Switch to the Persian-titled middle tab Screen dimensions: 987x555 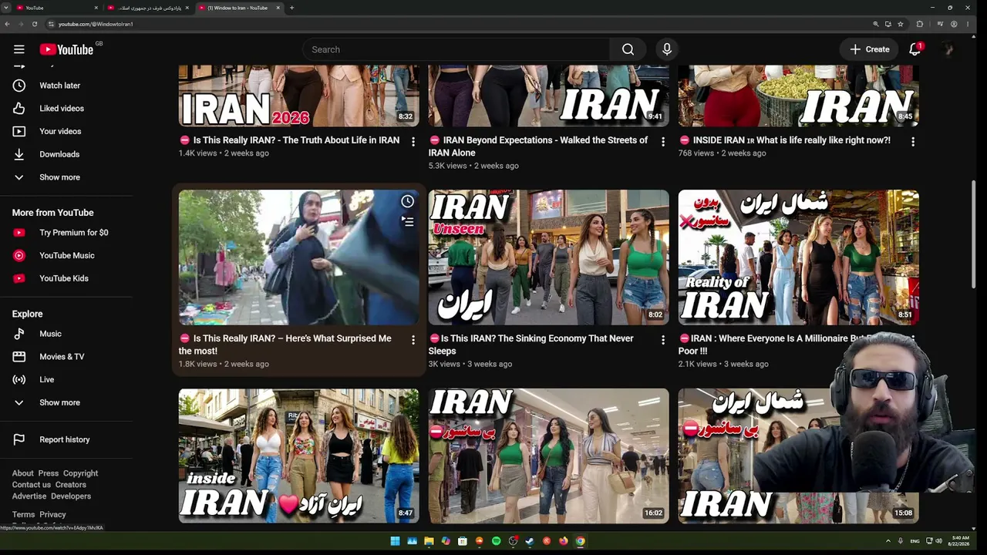point(149,8)
